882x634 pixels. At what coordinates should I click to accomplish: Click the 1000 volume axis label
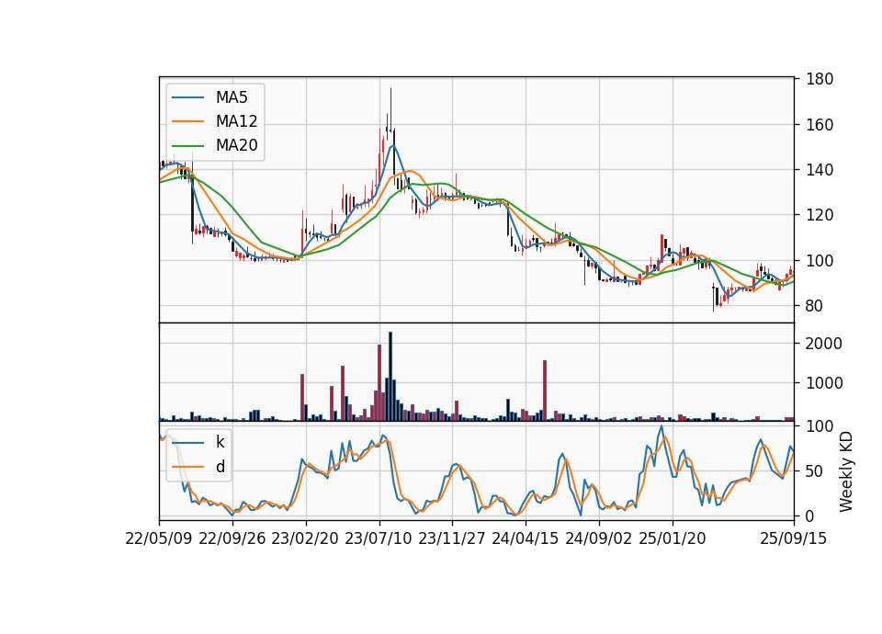pyautogui.click(x=824, y=383)
